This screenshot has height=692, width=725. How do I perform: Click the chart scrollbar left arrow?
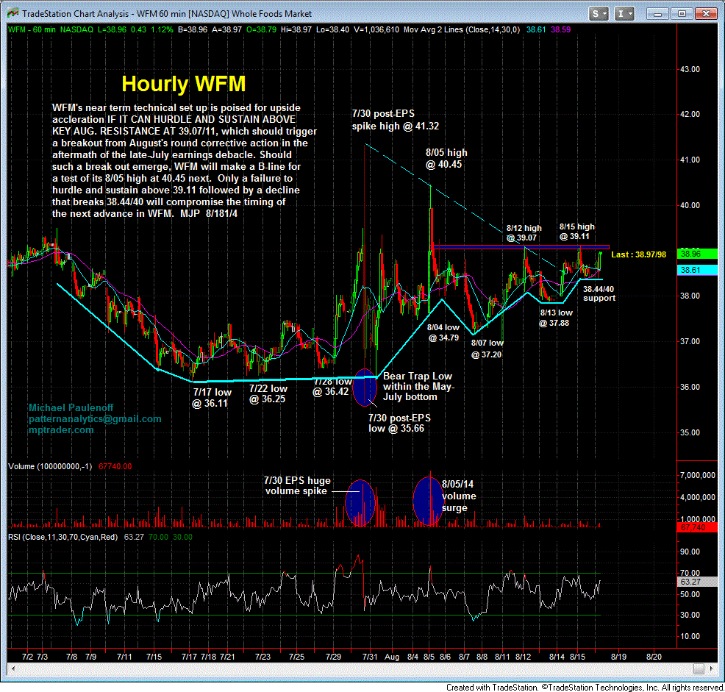pyautogui.click(x=12, y=669)
